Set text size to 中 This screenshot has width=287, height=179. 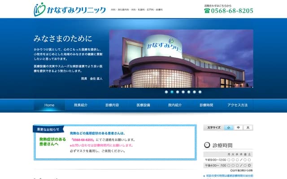click(x=238, y=128)
